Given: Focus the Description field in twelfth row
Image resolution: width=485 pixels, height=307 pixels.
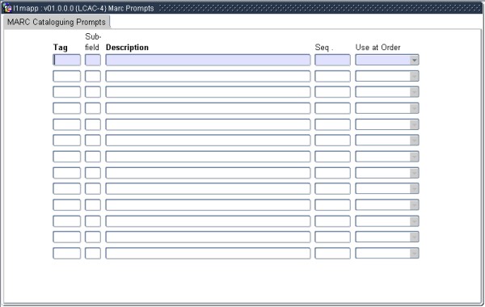Looking at the screenshot, I should pos(208,238).
